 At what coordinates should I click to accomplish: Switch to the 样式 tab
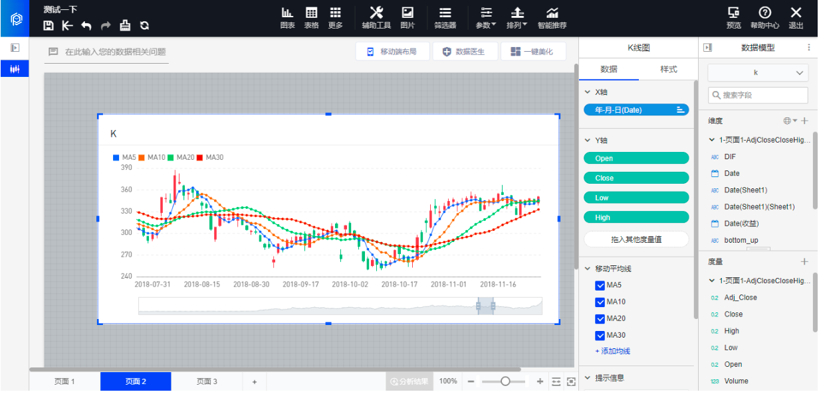669,70
